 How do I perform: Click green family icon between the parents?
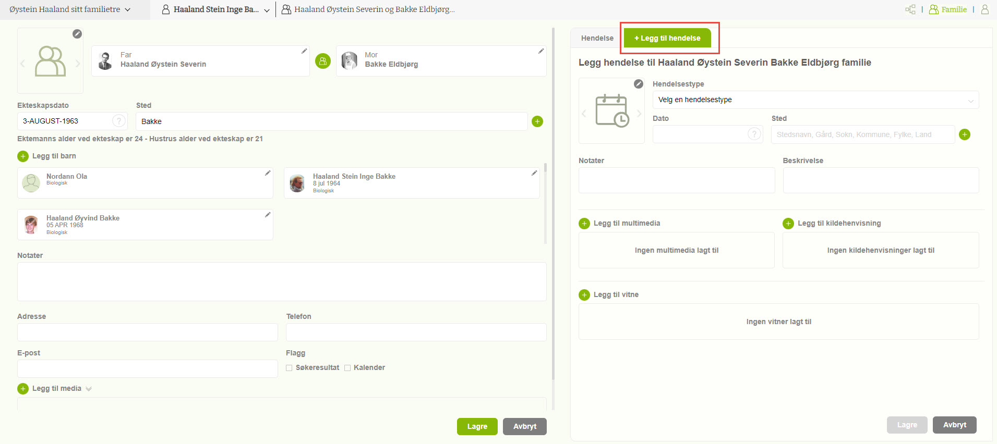pos(323,61)
